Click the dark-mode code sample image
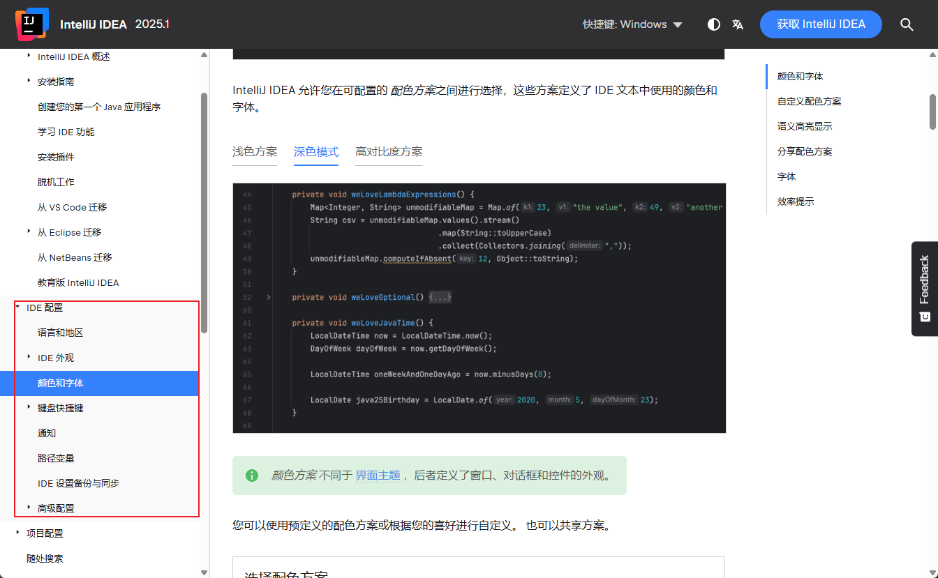The image size is (938, 578). [479, 307]
